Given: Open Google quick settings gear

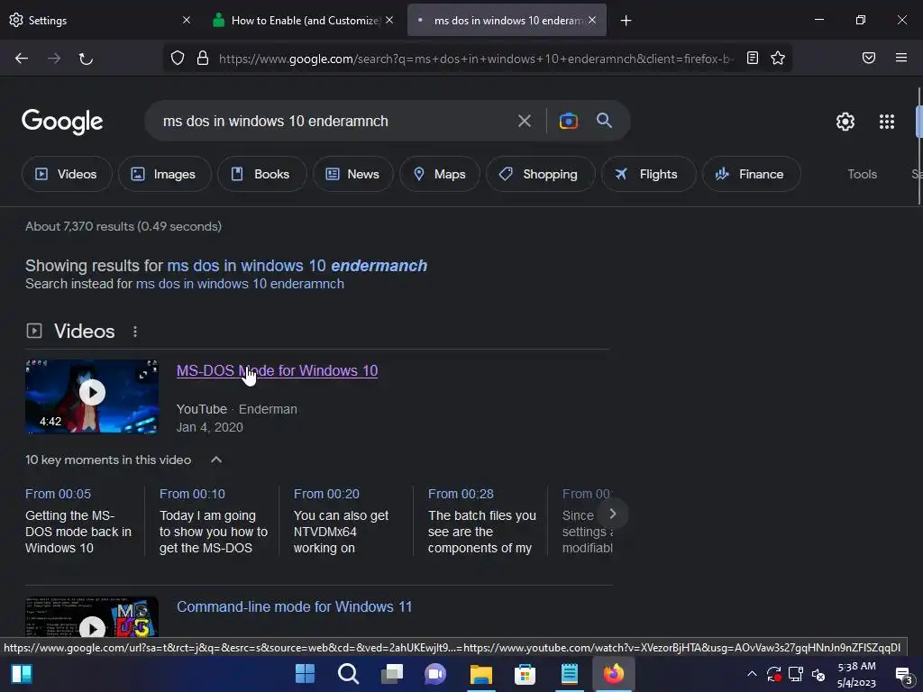Looking at the screenshot, I should tap(845, 122).
